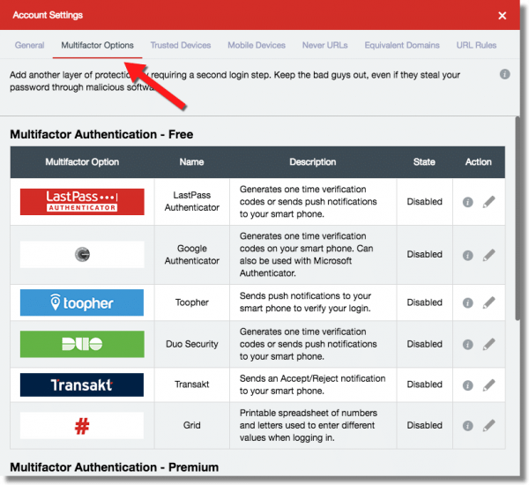
Task: Click the State column header
Action: pos(424,162)
